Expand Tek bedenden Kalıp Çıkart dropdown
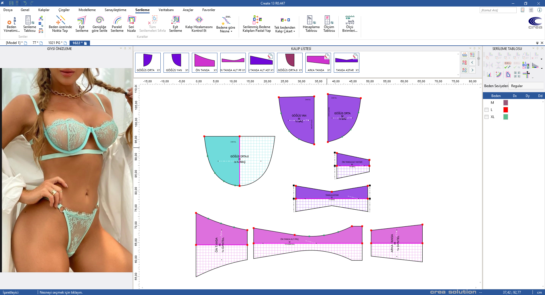 pyautogui.click(x=285, y=29)
